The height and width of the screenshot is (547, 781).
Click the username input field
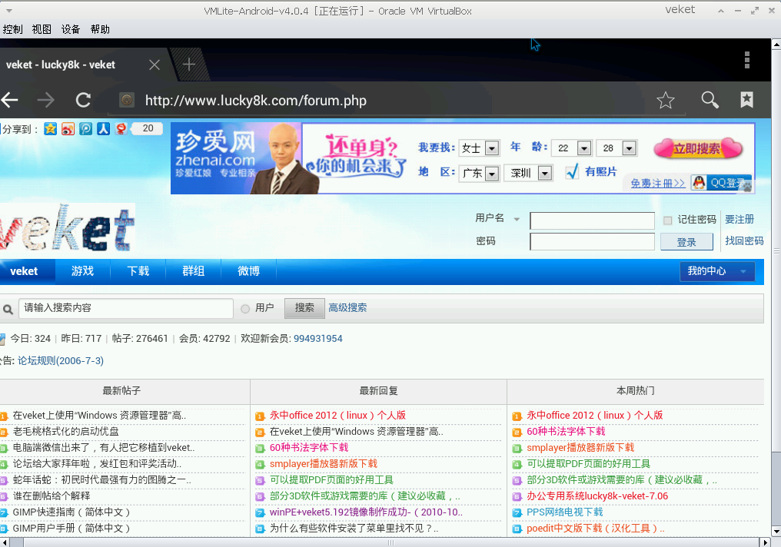coord(592,220)
